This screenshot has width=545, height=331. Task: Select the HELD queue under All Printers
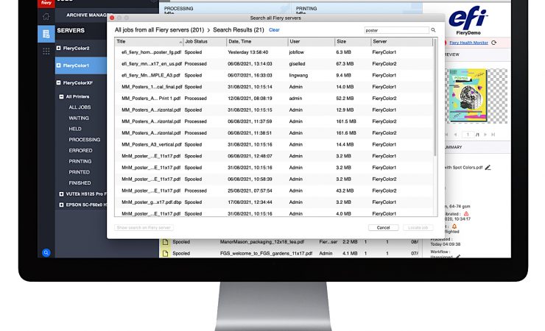(x=76, y=129)
